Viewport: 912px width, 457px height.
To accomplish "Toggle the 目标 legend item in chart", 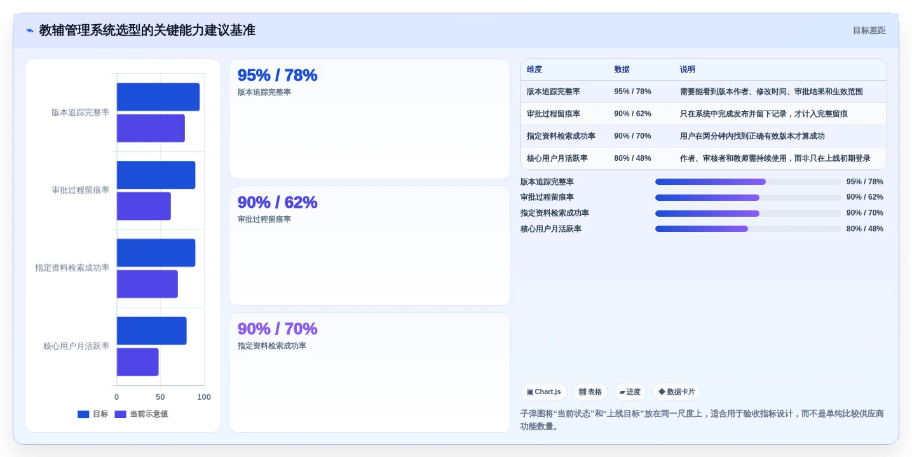I will click(93, 414).
